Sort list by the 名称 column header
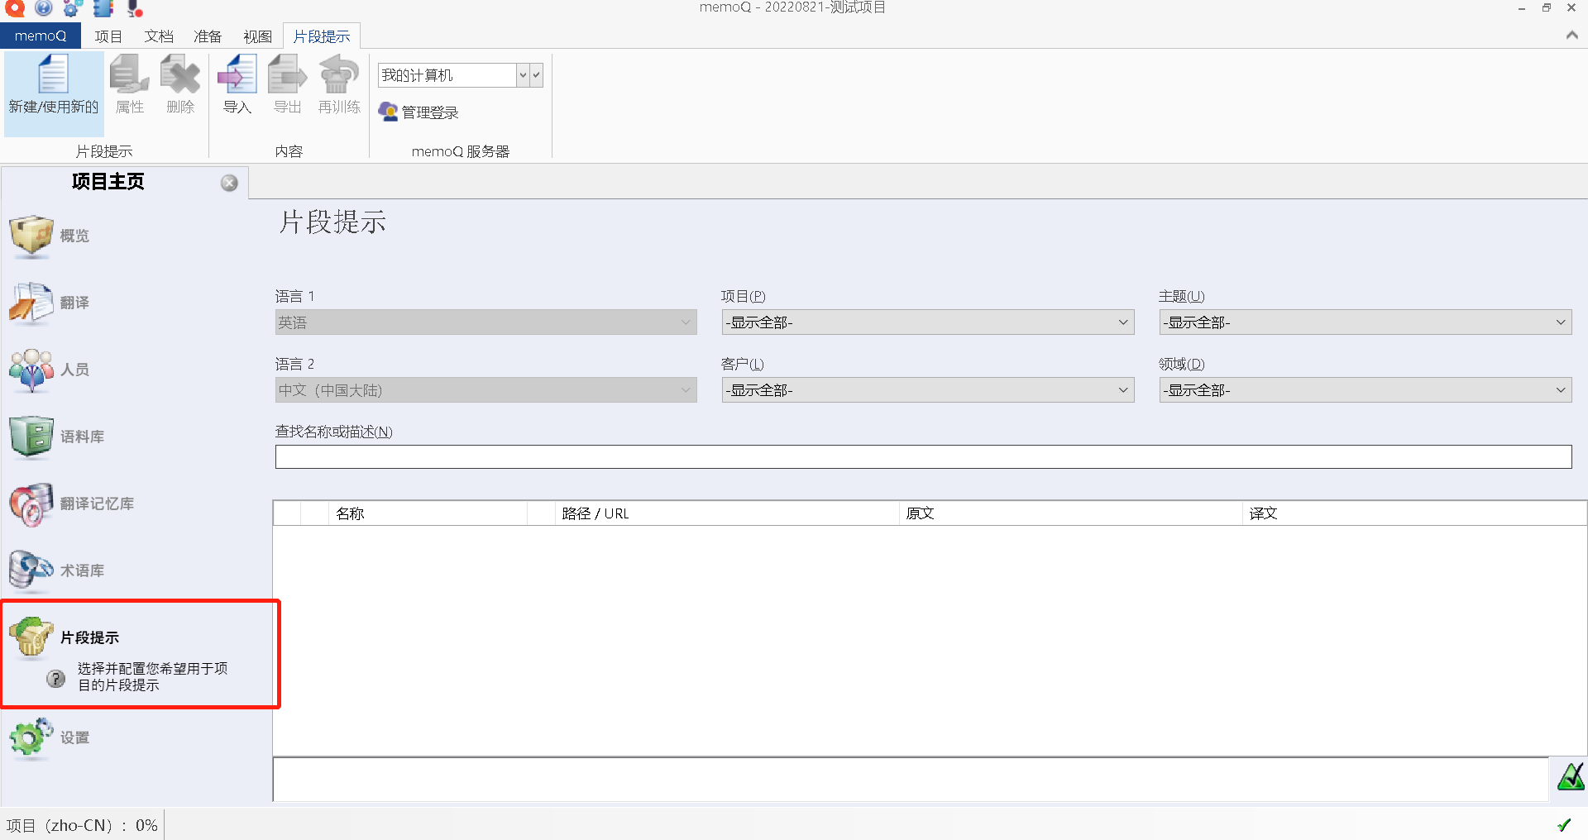The width and height of the screenshot is (1588, 840). pos(428,513)
